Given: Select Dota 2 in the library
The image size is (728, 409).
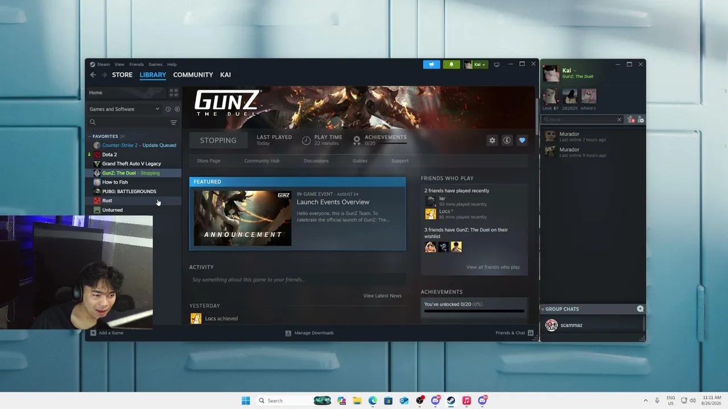Looking at the screenshot, I should click(134, 155).
